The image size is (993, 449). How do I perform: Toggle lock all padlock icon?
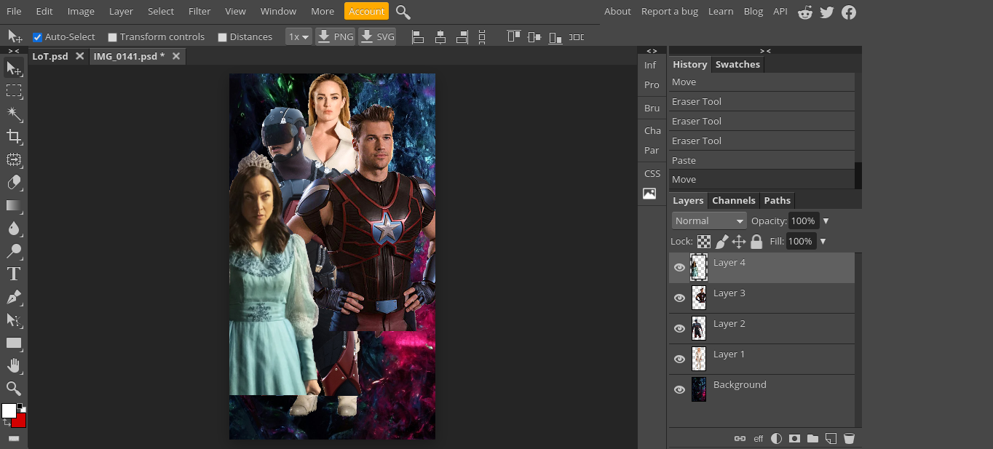[756, 242]
